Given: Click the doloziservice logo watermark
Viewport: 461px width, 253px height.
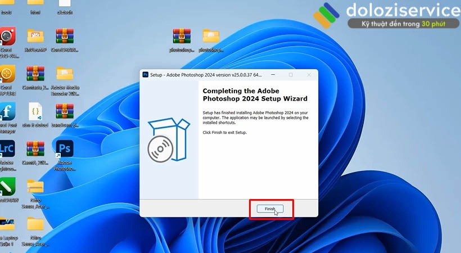Looking at the screenshot, I should tap(388, 15).
